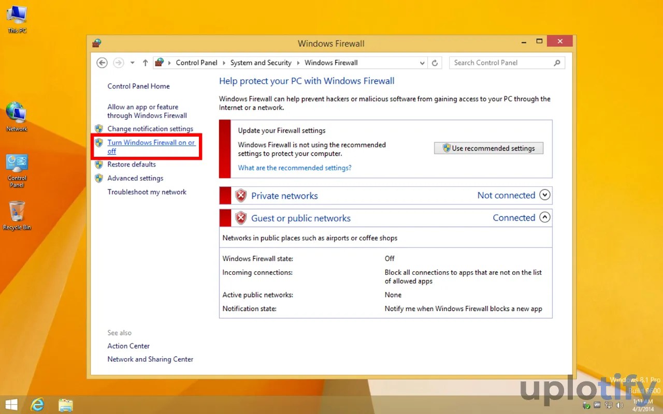Image resolution: width=663 pixels, height=414 pixels.
Task: Open This PC desktop icon
Action: (17, 19)
